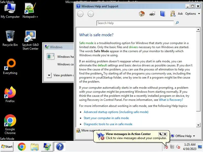Click Action Center flag tray icon
Screen dimensions: 203x152
[166, 147]
